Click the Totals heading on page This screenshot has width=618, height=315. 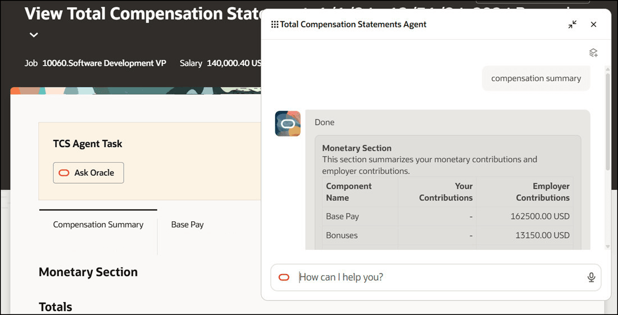56,307
